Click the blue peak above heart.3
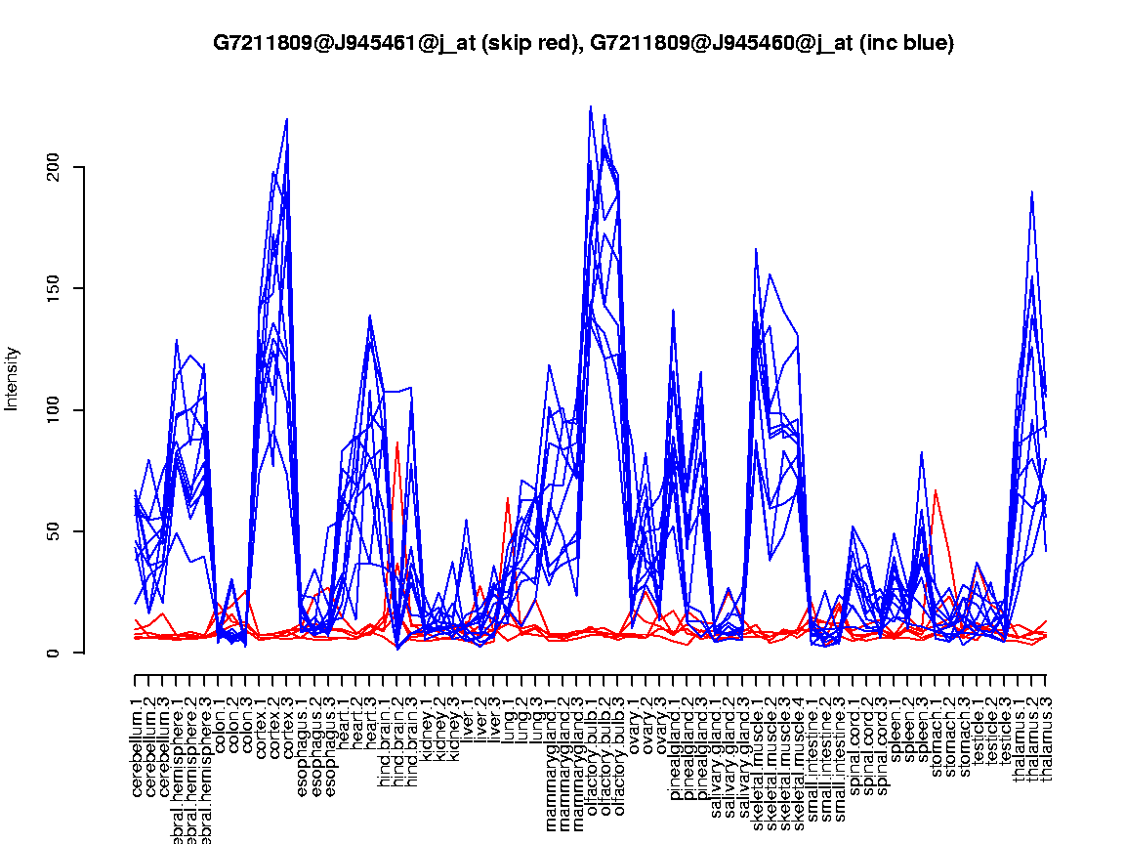 click(370, 316)
